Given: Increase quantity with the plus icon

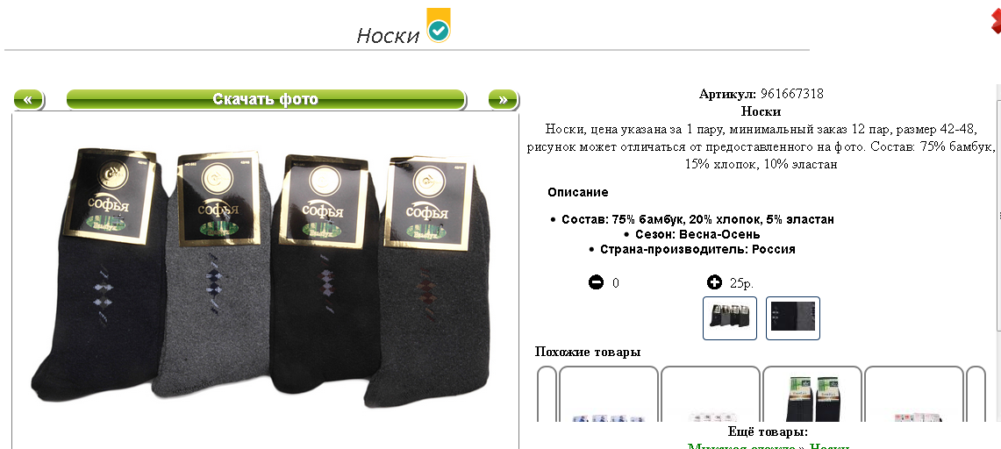Looking at the screenshot, I should click(714, 282).
